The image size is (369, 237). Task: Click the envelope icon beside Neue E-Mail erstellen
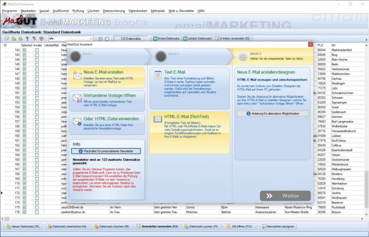pos(77,76)
